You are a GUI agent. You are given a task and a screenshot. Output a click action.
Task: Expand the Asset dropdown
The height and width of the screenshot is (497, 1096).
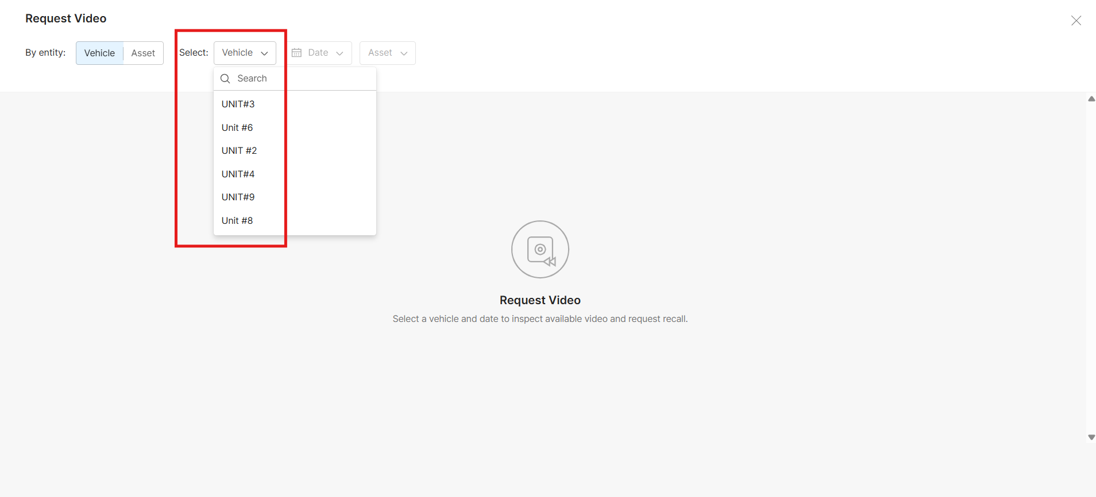pos(387,53)
